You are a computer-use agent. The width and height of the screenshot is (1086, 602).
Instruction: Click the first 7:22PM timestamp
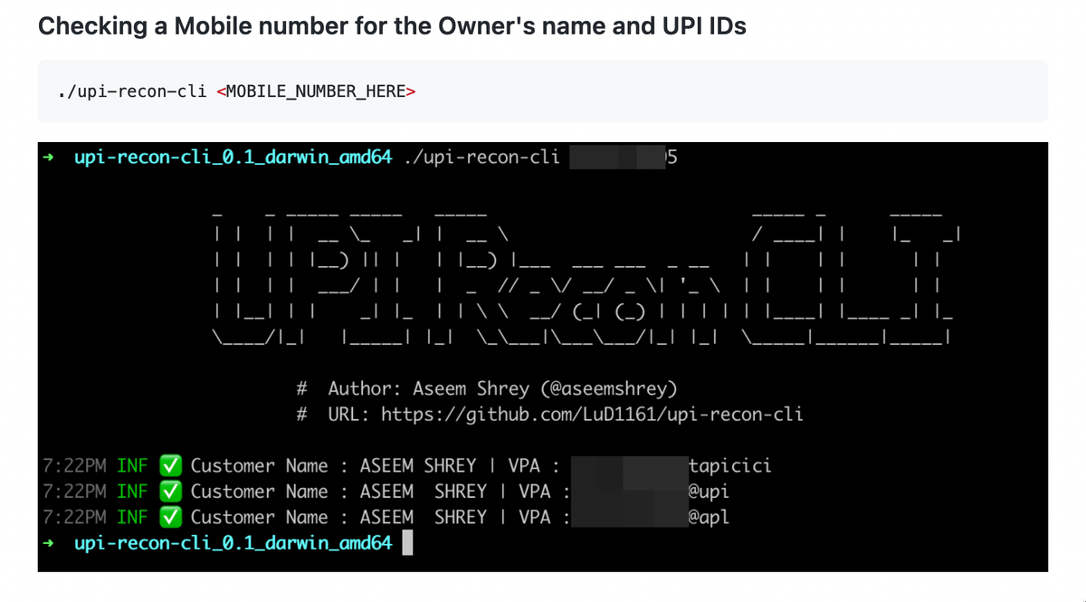click(75, 466)
